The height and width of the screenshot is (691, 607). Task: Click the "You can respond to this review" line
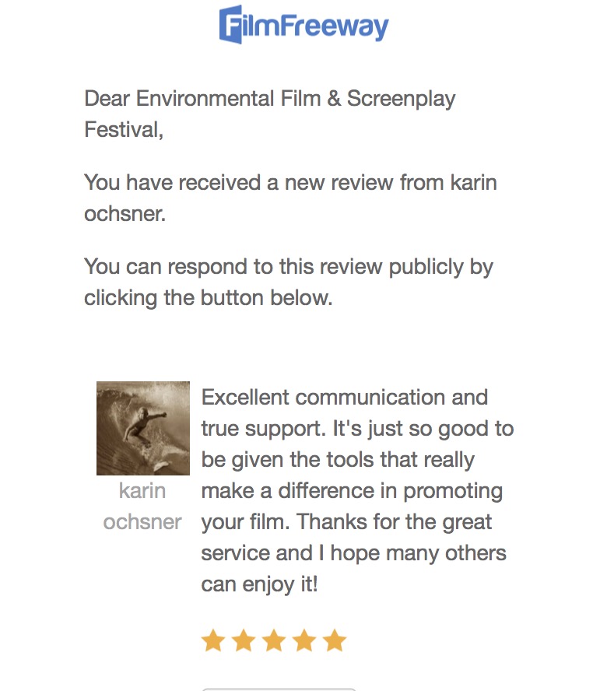289,267
